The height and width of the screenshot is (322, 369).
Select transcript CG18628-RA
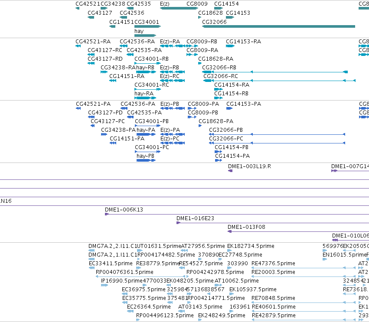pyautogui.click(x=216, y=59)
